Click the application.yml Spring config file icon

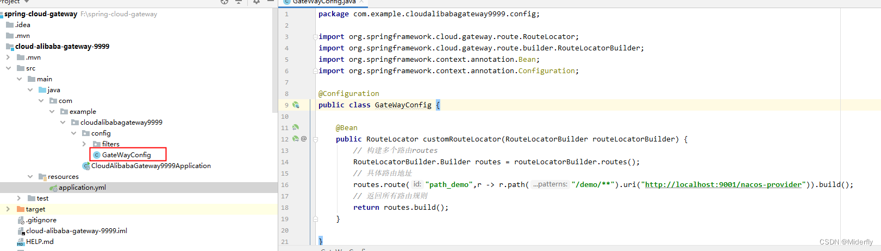pyautogui.click(x=53, y=188)
